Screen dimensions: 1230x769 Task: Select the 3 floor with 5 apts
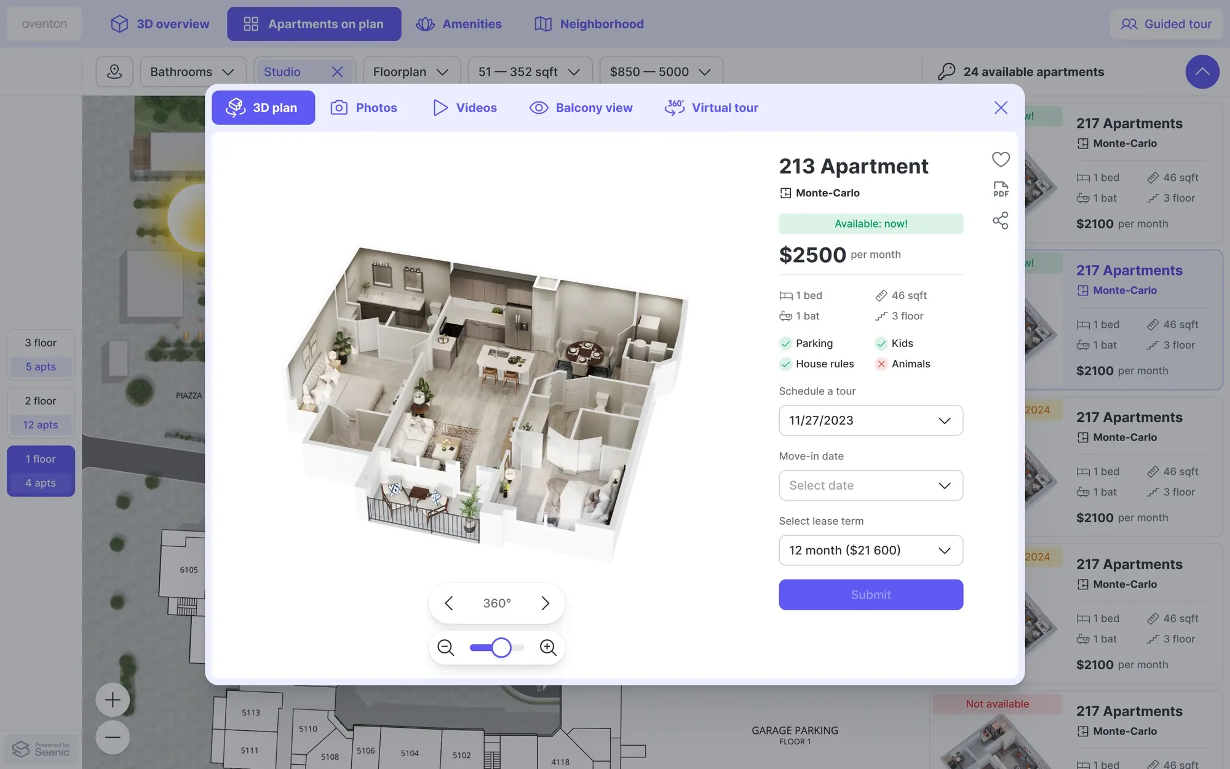click(x=41, y=354)
